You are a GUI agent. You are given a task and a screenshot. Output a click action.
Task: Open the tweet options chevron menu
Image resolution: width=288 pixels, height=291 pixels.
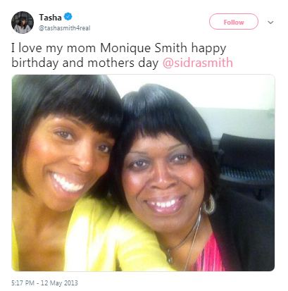pyautogui.click(x=270, y=23)
